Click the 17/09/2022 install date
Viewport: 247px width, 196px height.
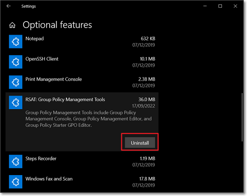[144, 106]
